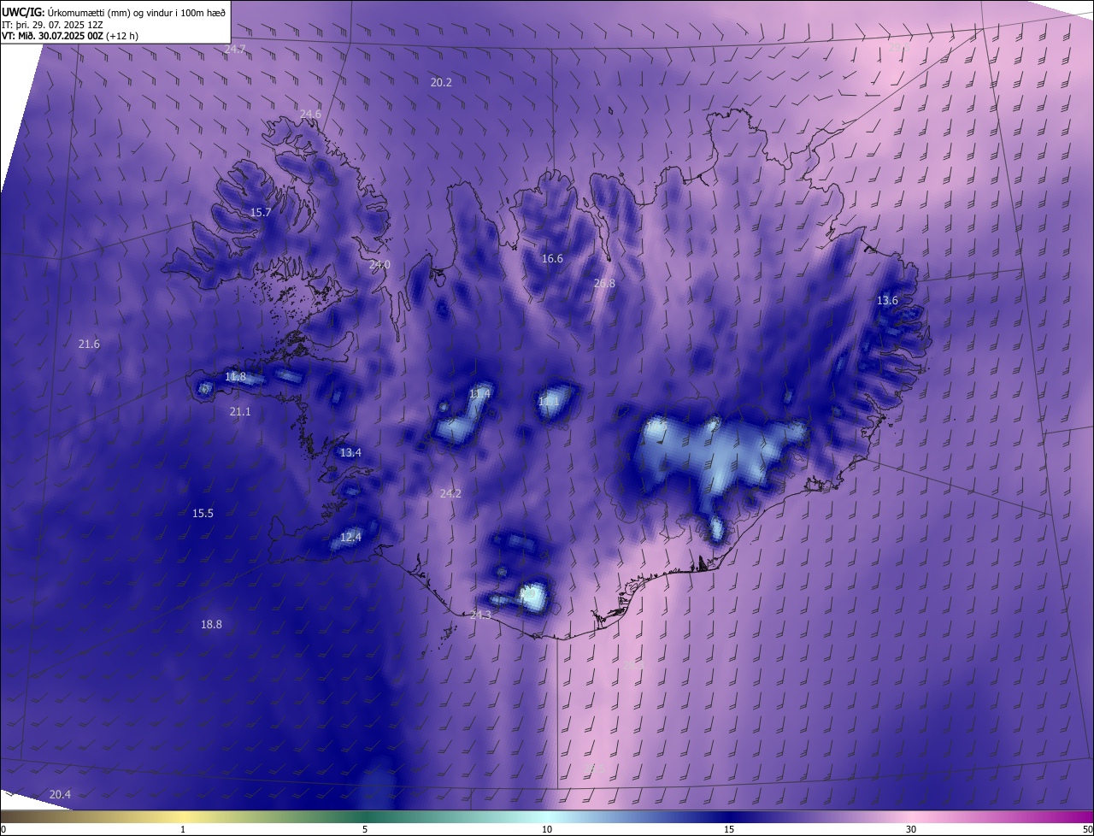This screenshot has height=836, width=1094.
Task: Click the 15.7 value on the Westfjords
Action: click(x=261, y=213)
